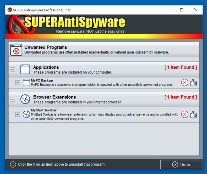207x174 pixels.
Task: Click the MyStart Toolbar globe icon
Action: [x=26, y=114]
